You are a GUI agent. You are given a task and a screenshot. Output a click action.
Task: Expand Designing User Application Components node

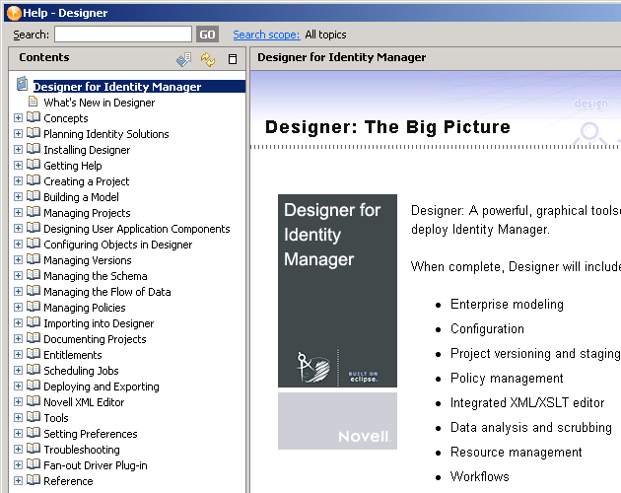click(x=18, y=229)
